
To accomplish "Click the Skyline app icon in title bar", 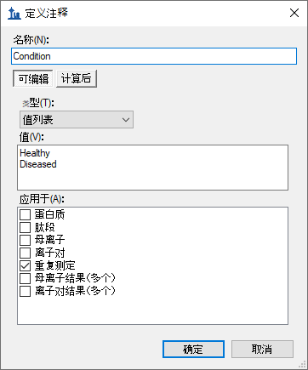I will (14, 13).
